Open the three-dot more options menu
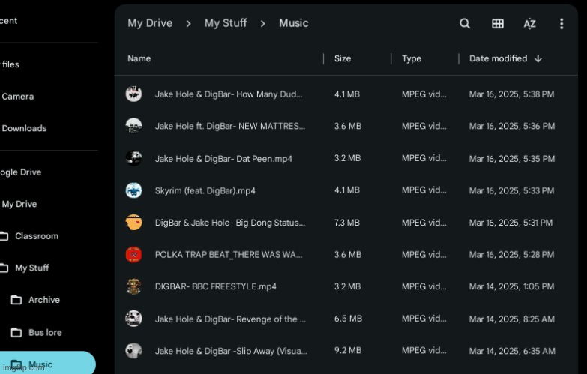587x374 pixels. 562,24
